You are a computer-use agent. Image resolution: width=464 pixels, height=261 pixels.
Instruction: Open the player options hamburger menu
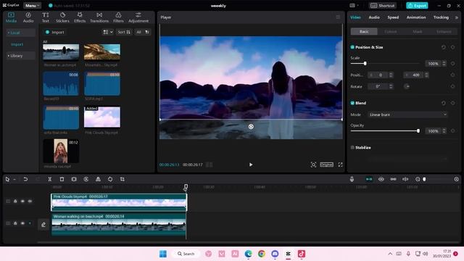pos(338,17)
